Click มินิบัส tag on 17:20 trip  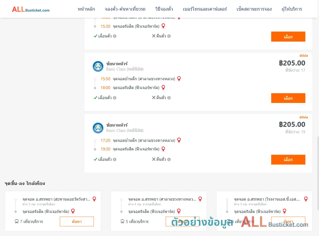pos(304,117)
